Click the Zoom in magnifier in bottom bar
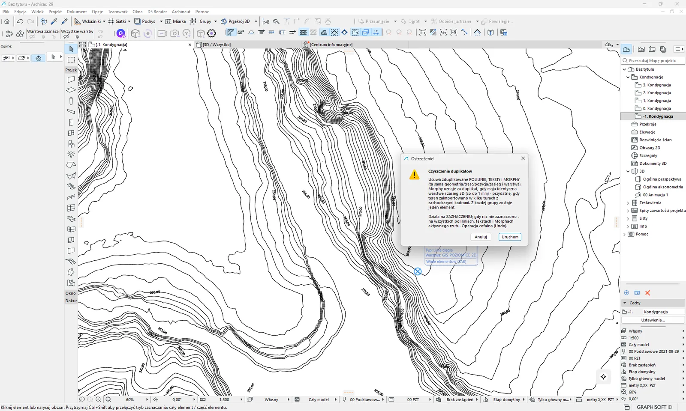Viewport: 686px width, 411px height. [x=99, y=399]
